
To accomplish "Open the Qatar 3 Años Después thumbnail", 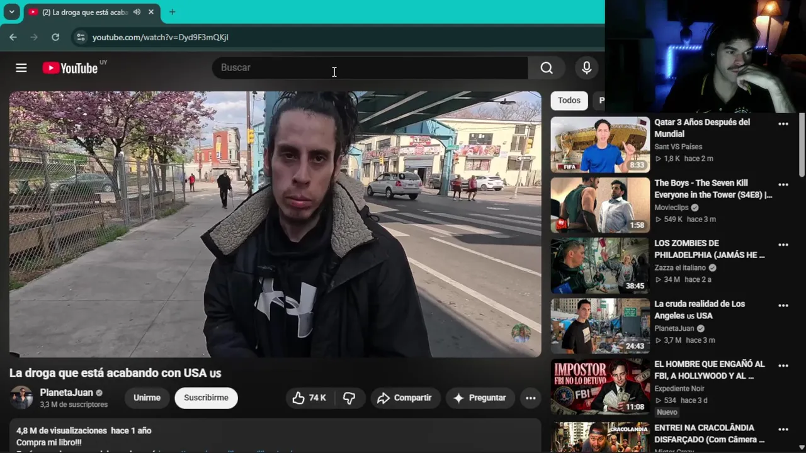I will pos(600,145).
